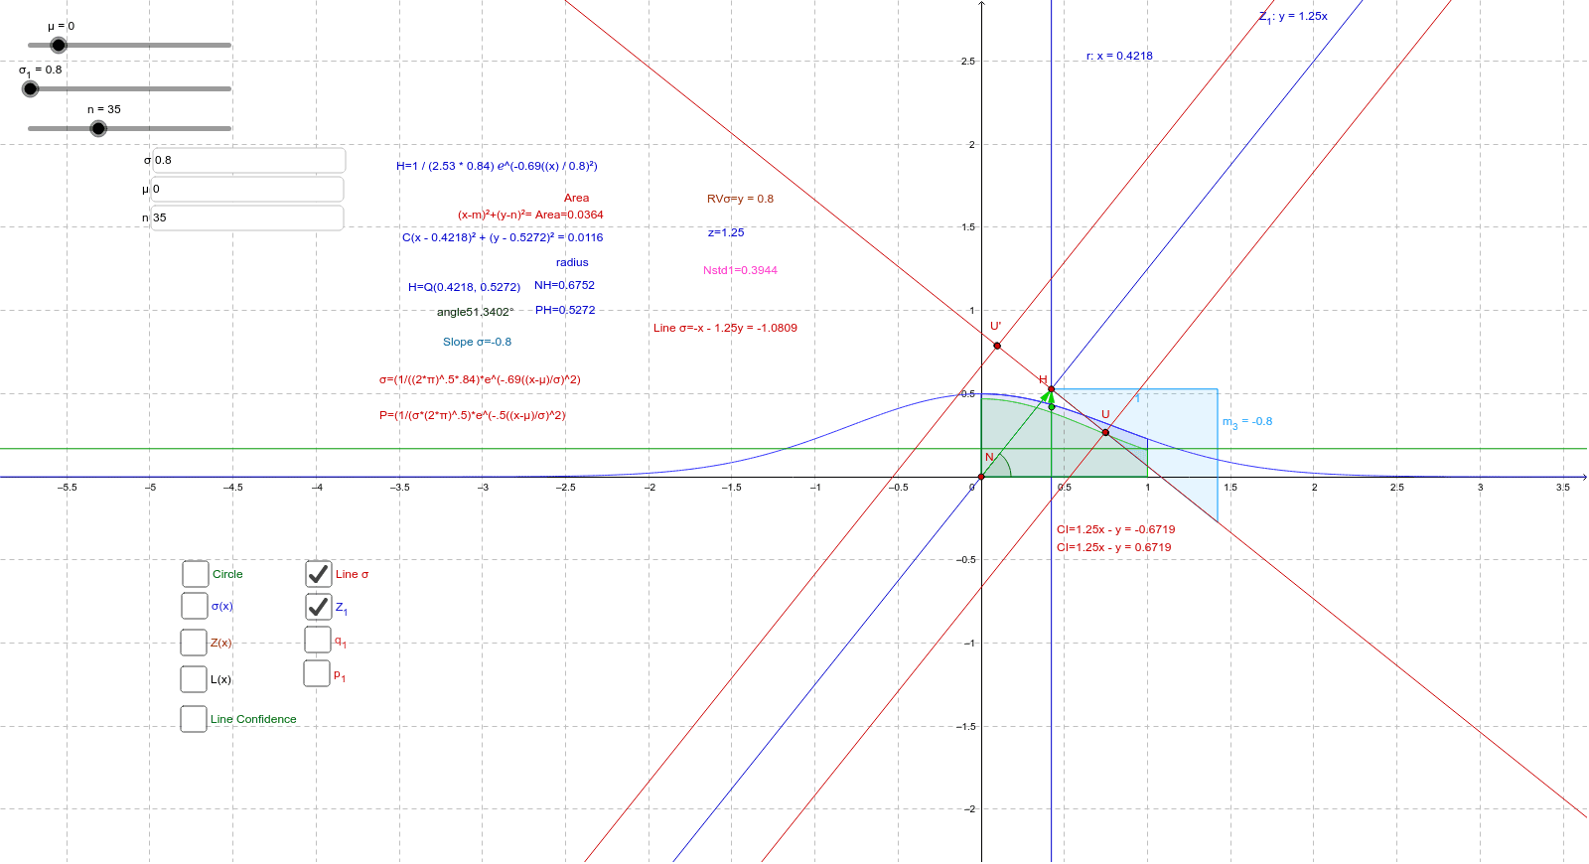
Task: Click the 'z=1.25' label
Action: click(x=726, y=232)
